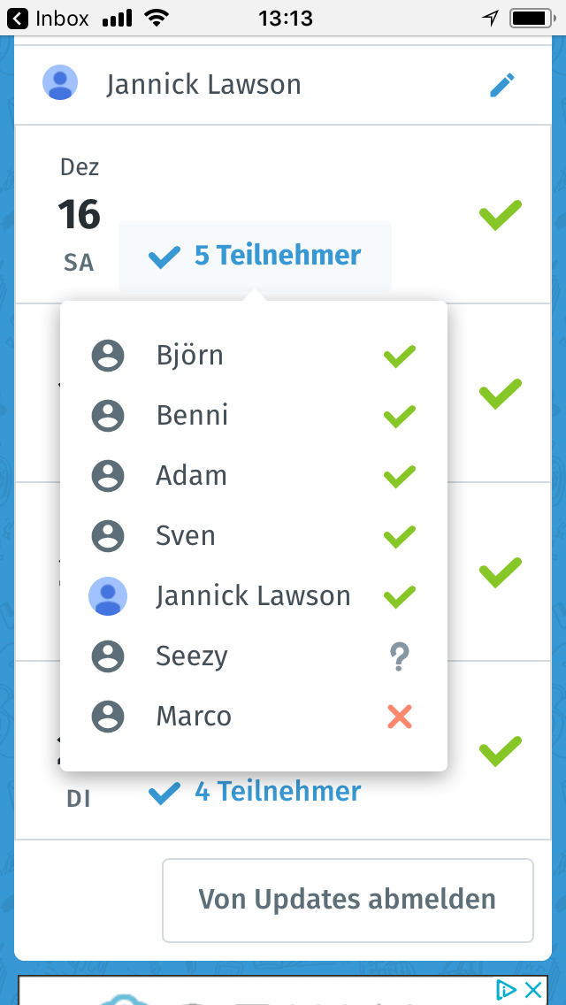Tap the Jannick Lawson name in header

click(203, 85)
